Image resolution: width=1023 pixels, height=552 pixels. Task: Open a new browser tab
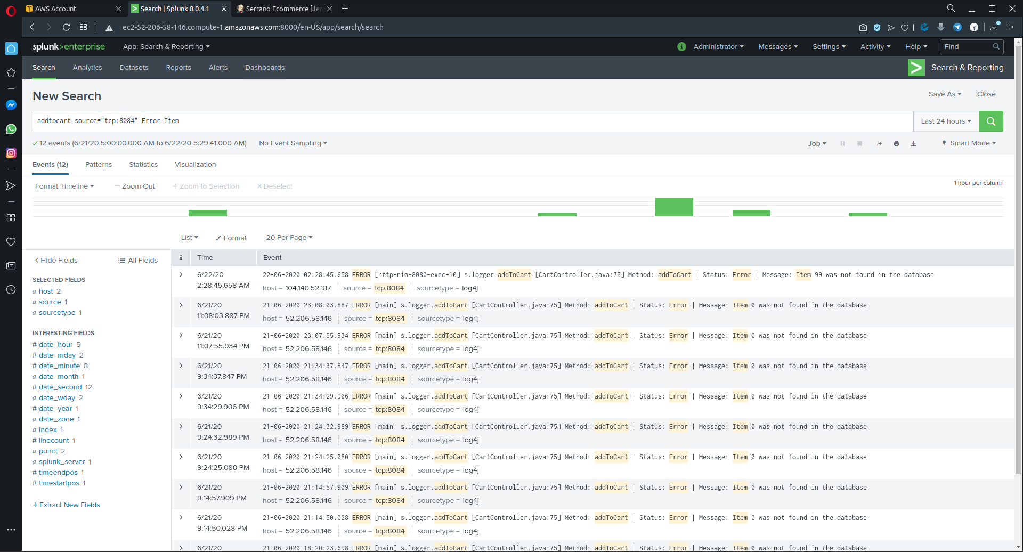[x=345, y=9]
